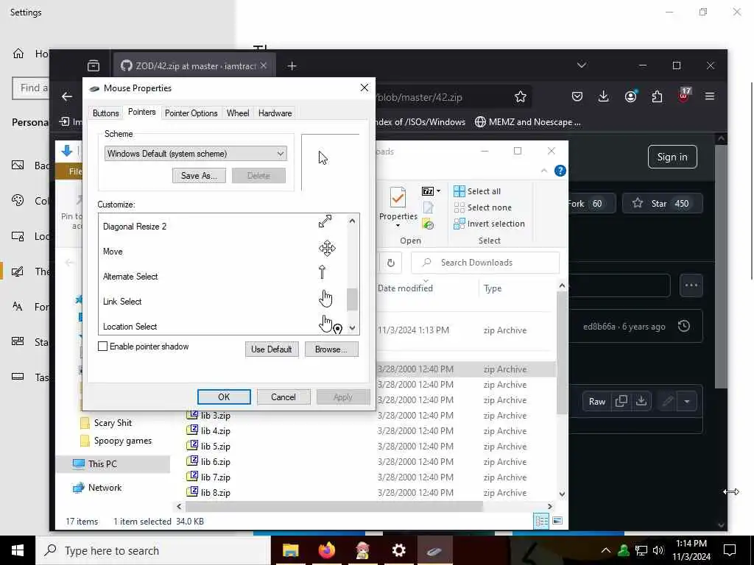This screenshot has width=754, height=565.
Task: Click the Firefox back arrow
Action: point(67,96)
